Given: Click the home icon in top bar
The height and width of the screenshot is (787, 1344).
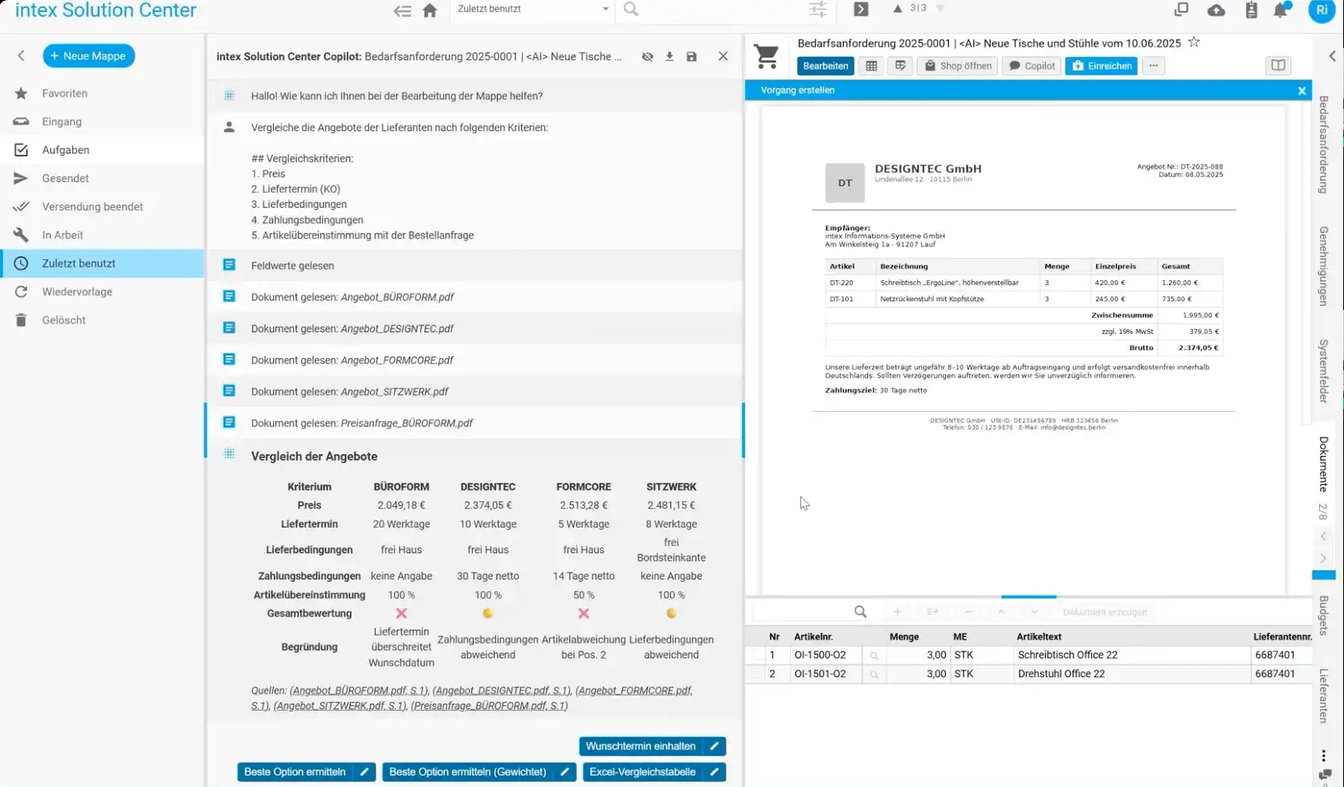Looking at the screenshot, I should click(x=430, y=10).
